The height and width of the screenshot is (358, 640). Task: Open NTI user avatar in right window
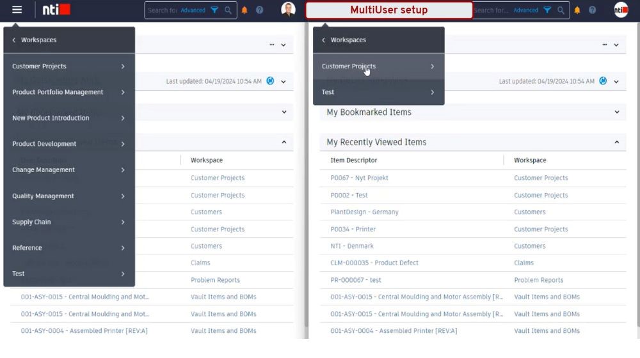coord(621,10)
